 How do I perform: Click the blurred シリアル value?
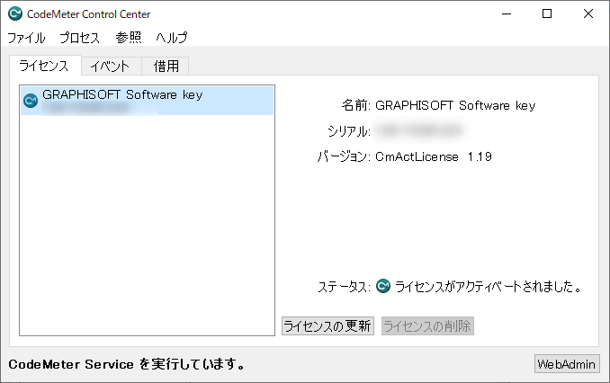coord(419,130)
